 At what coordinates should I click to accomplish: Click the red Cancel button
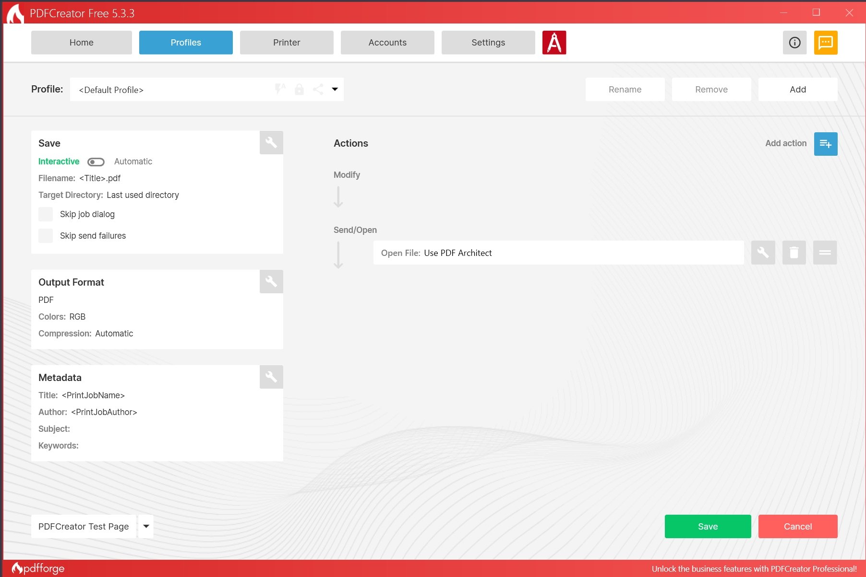[798, 526]
